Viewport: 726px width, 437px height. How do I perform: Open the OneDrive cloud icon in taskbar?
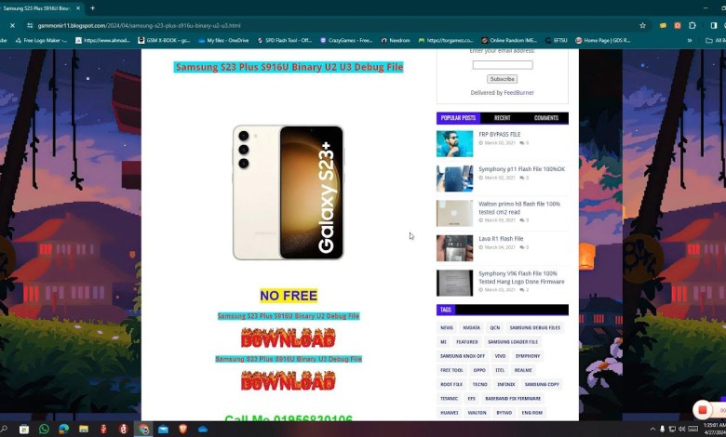(x=201, y=430)
